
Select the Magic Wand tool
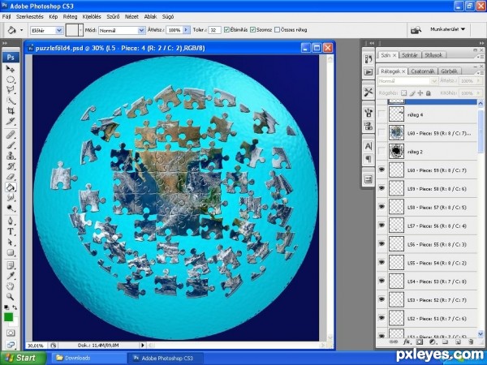click(x=11, y=101)
